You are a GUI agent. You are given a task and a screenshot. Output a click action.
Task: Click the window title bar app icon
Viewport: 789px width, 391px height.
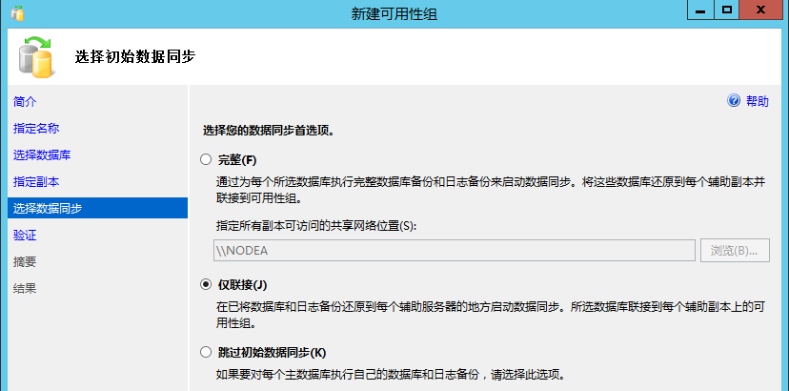click(17, 13)
